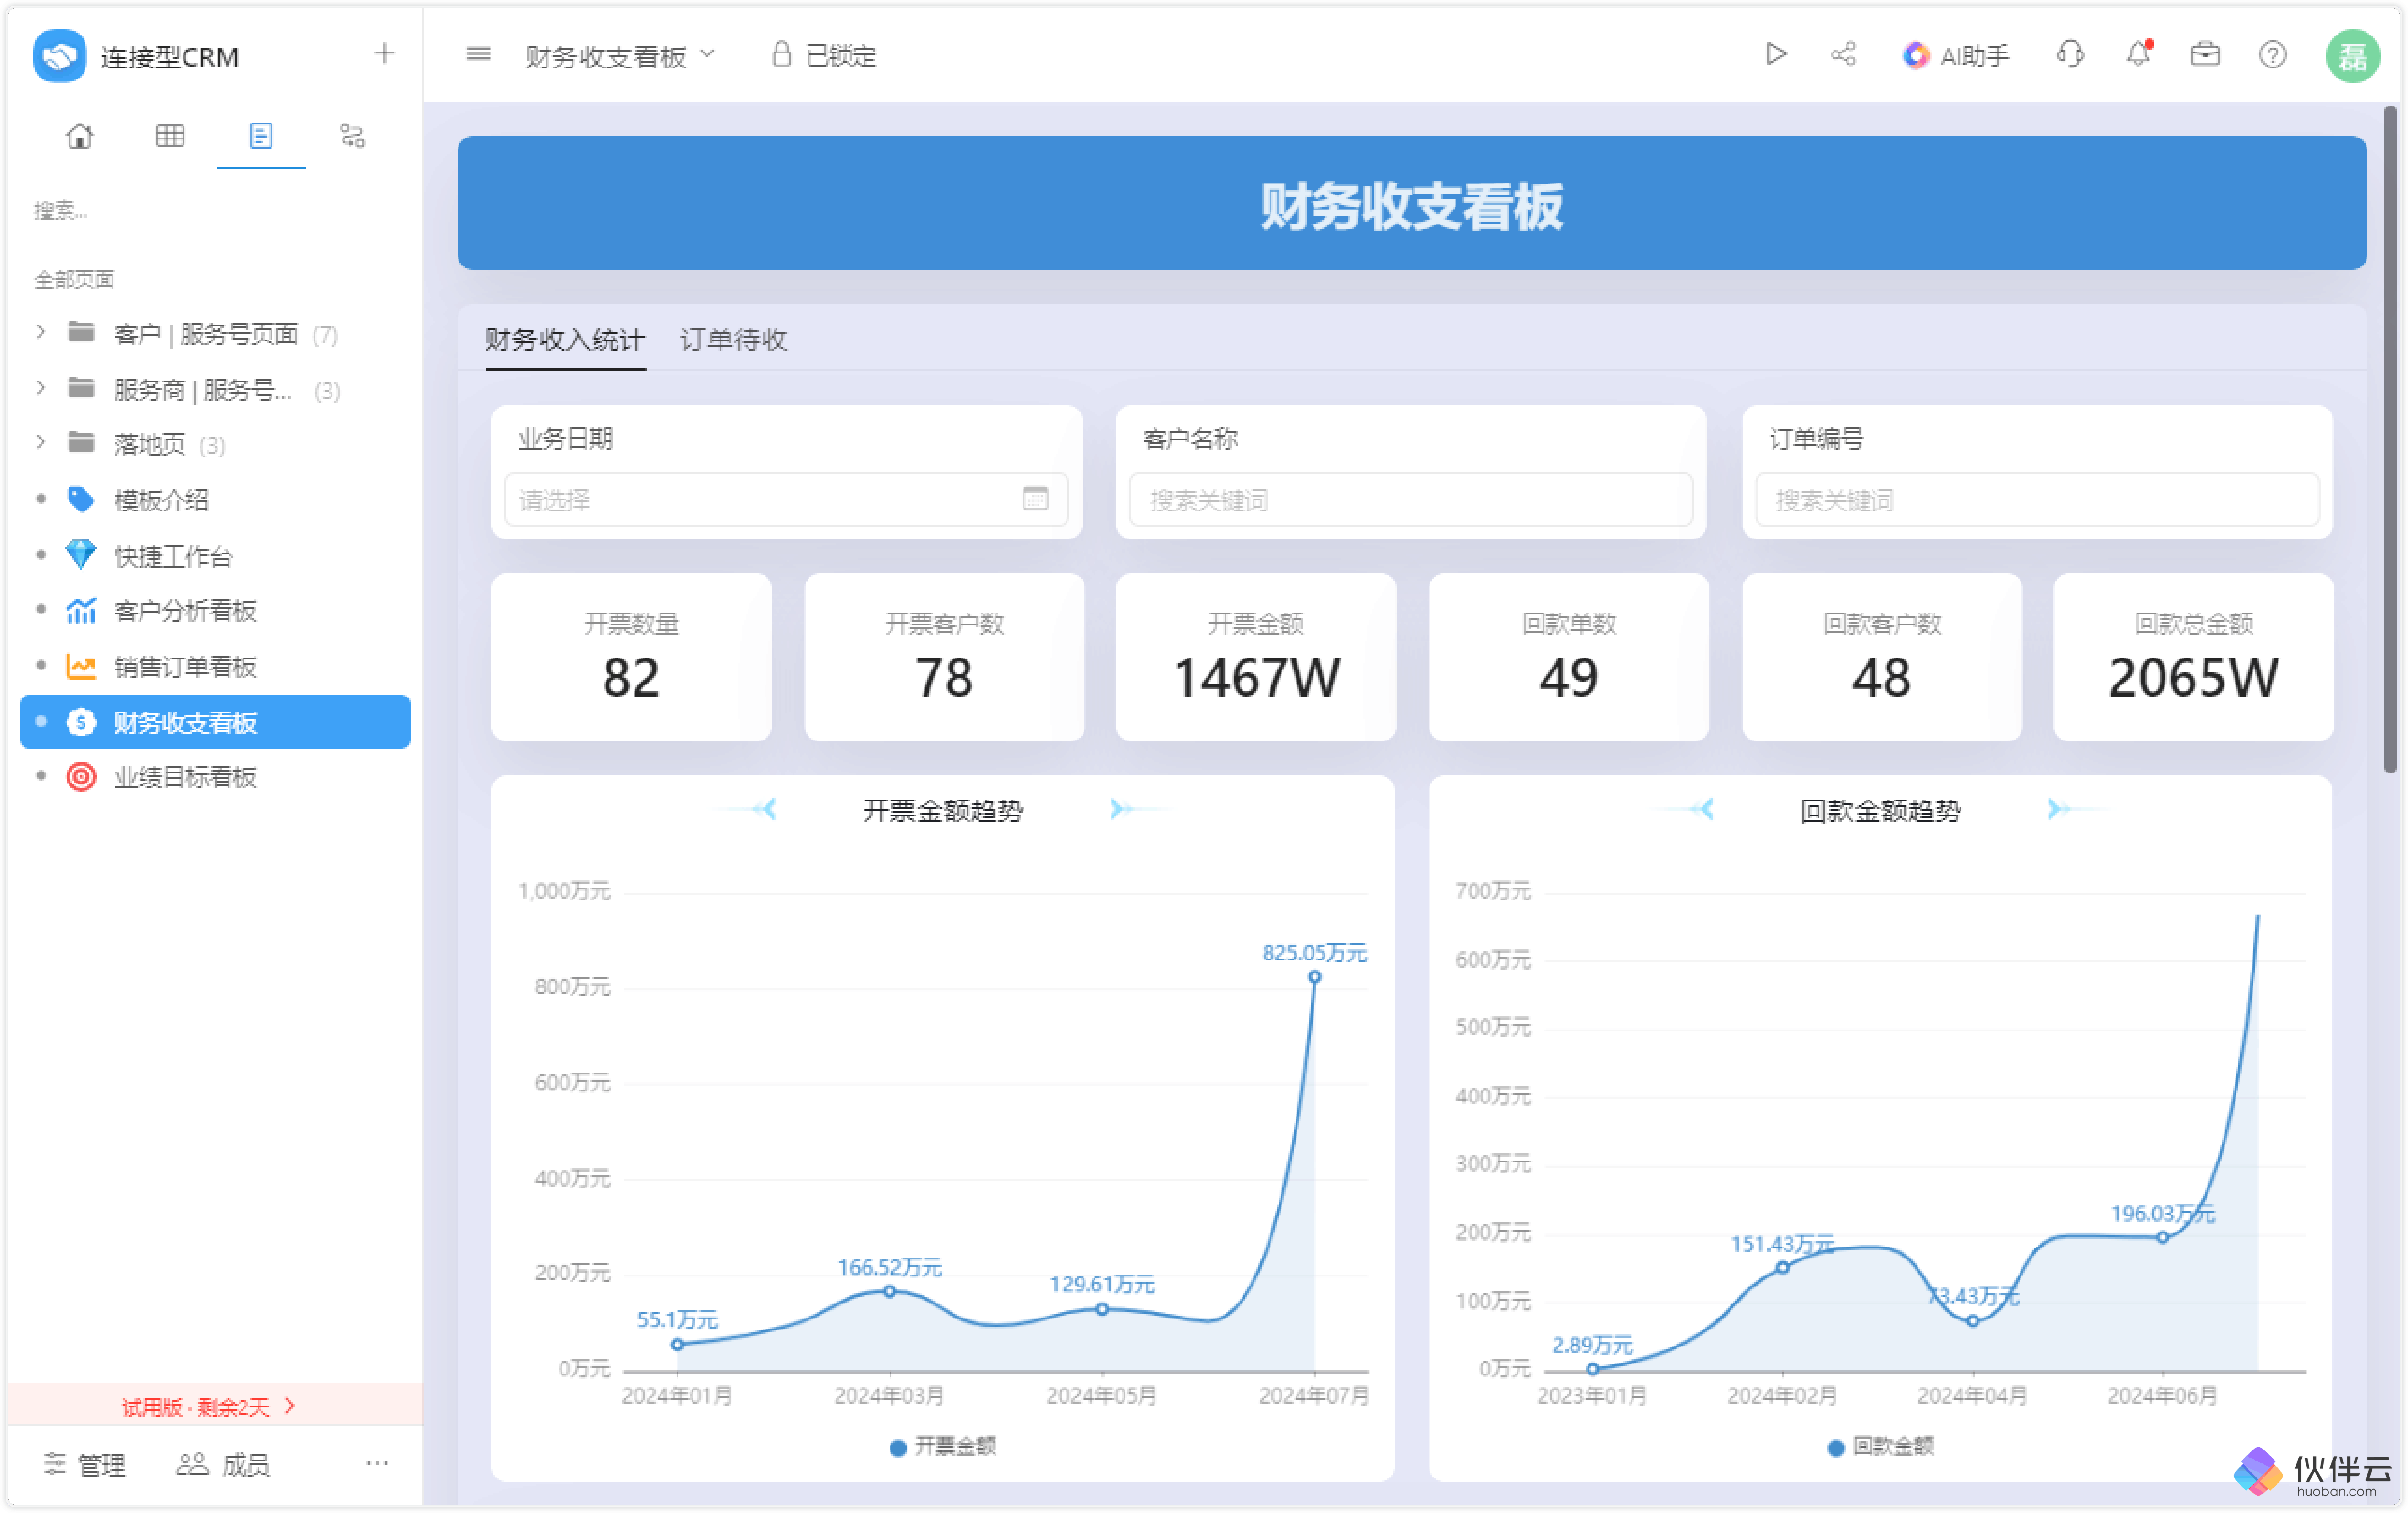Open the workflow icon tab in sidebar
The image size is (2408, 1513).
tap(352, 136)
